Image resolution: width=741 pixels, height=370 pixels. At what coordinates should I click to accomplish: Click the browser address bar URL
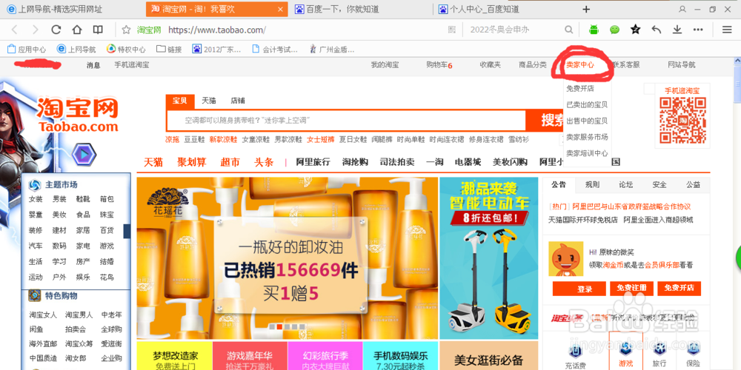tap(217, 30)
